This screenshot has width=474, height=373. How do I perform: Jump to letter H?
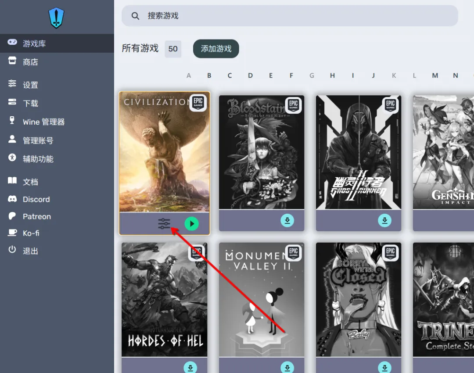(x=332, y=75)
